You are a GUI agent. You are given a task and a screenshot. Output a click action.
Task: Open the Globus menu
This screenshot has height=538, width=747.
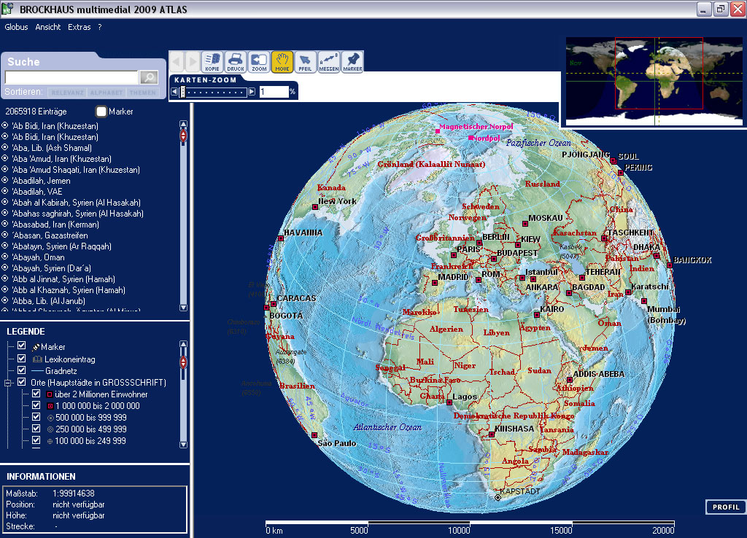point(16,27)
